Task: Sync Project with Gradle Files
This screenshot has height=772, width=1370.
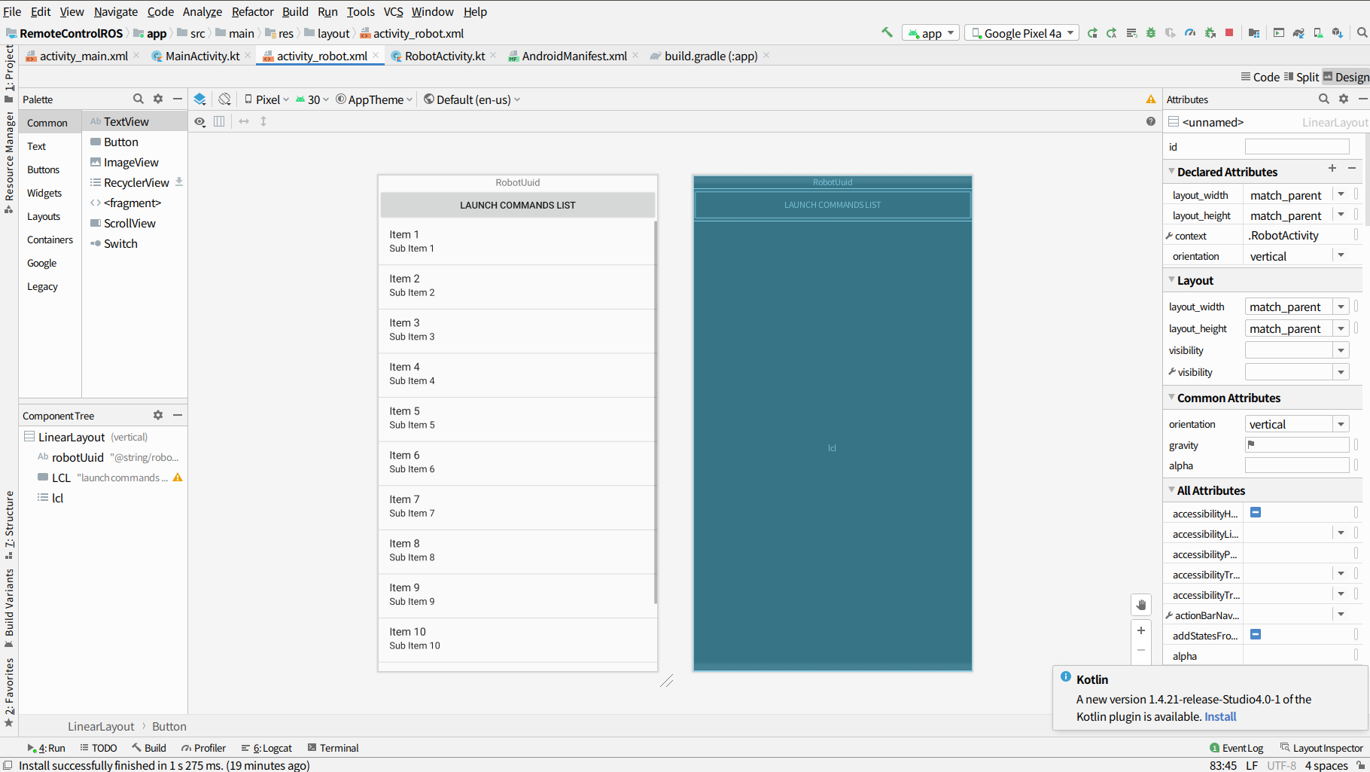Action: pos(1298,33)
